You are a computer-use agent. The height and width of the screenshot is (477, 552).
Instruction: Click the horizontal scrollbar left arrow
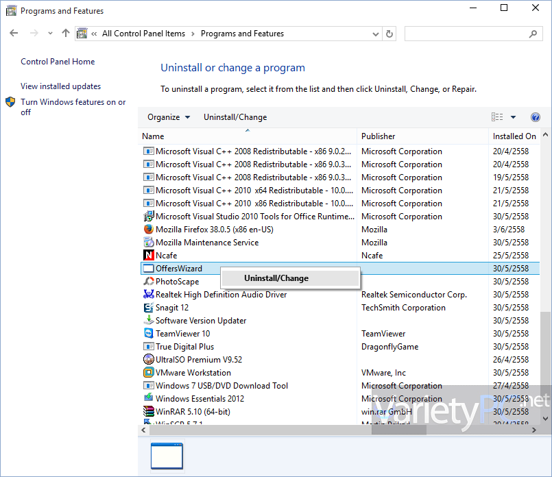[143, 430]
